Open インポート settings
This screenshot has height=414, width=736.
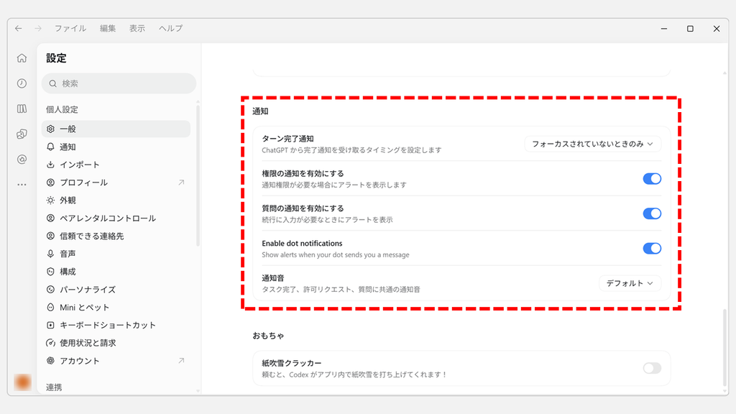point(116,165)
